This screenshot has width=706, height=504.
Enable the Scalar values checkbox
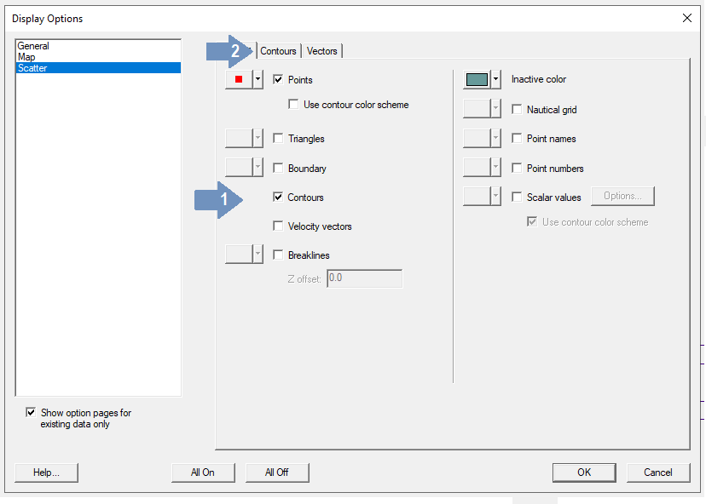click(517, 197)
